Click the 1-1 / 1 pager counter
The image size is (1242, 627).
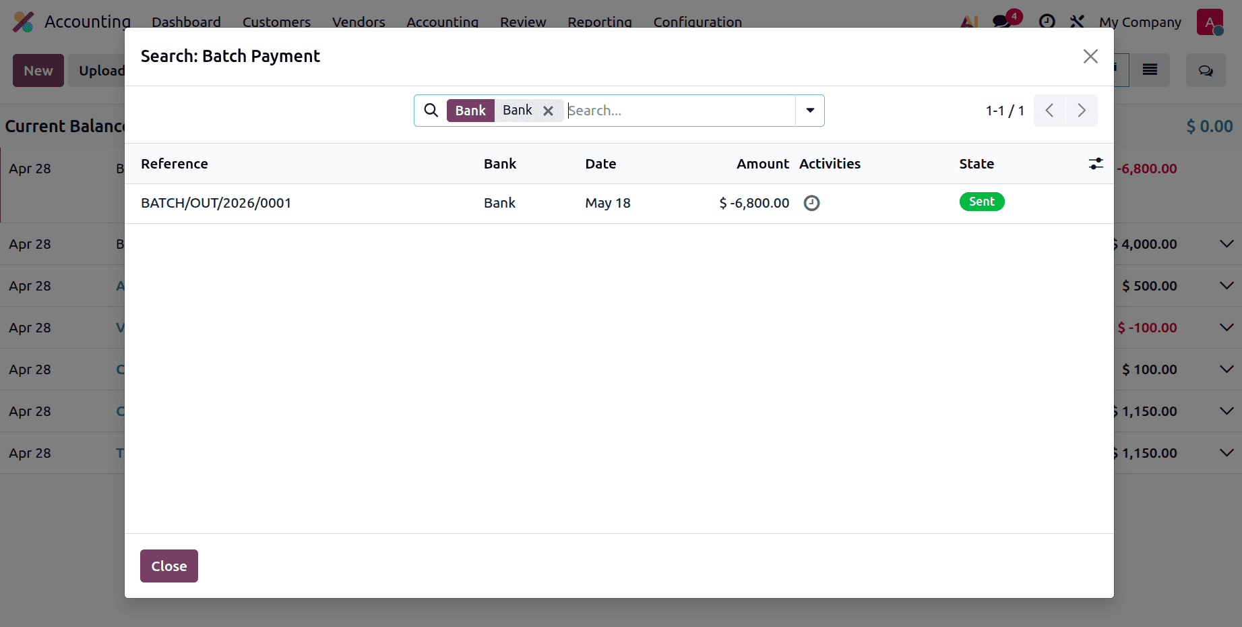point(1005,111)
